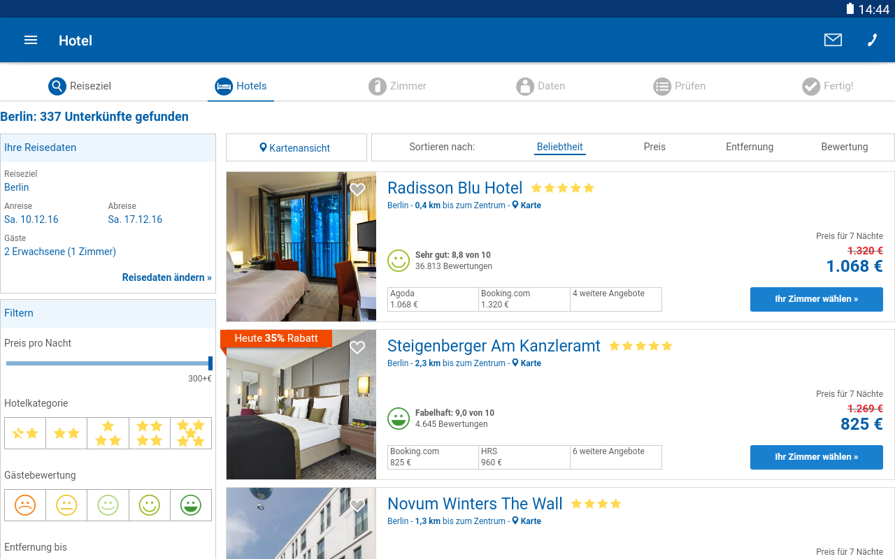This screenshot has height=559, width=895.
Task: Filter by one-star hotel category
Action: (x=25, y=433)
